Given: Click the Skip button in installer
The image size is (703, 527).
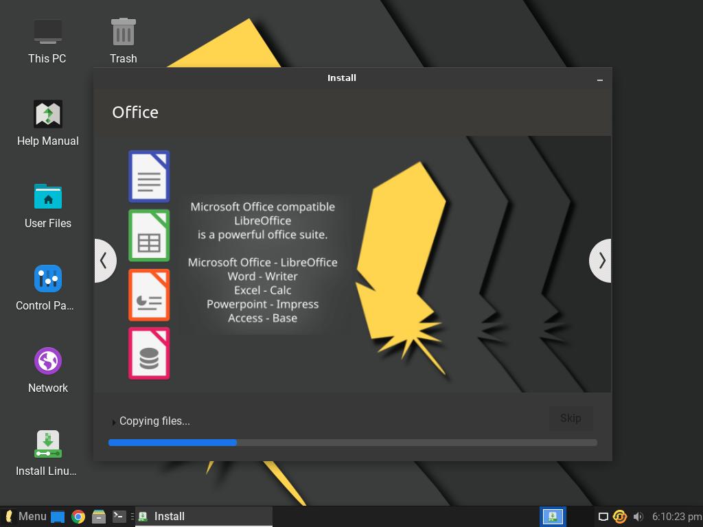Looking at the screenshot, I should point(571,418).
